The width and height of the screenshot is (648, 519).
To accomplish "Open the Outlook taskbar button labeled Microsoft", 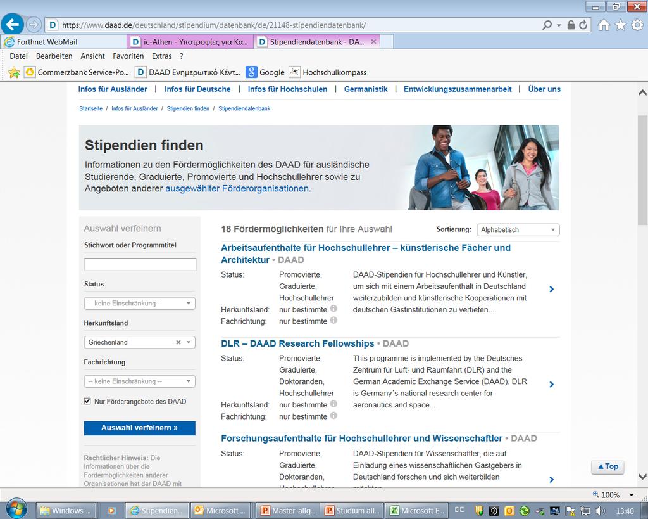I will pos(220,511).
